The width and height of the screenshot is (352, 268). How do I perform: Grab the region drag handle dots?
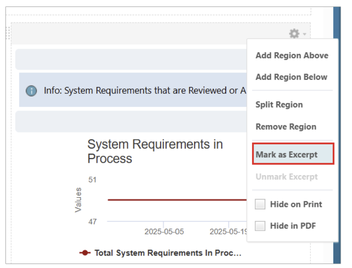8,33
